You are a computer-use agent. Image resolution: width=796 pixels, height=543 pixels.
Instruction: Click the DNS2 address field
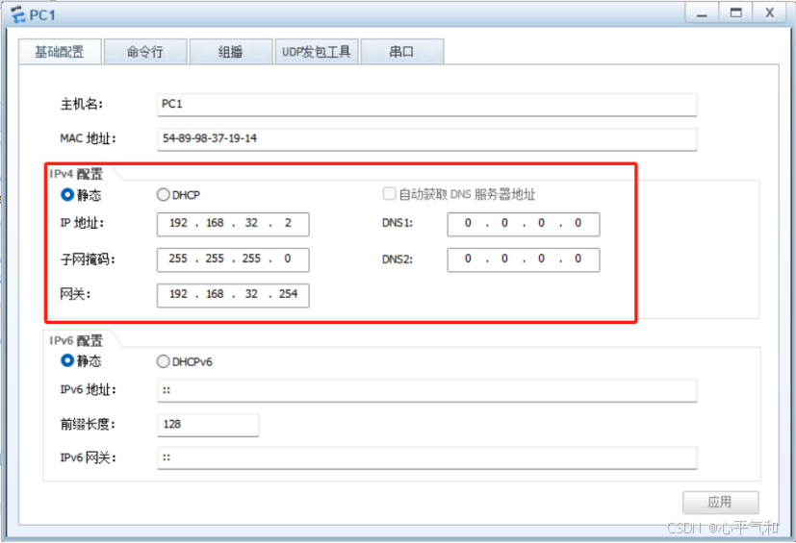coord(524,259)
